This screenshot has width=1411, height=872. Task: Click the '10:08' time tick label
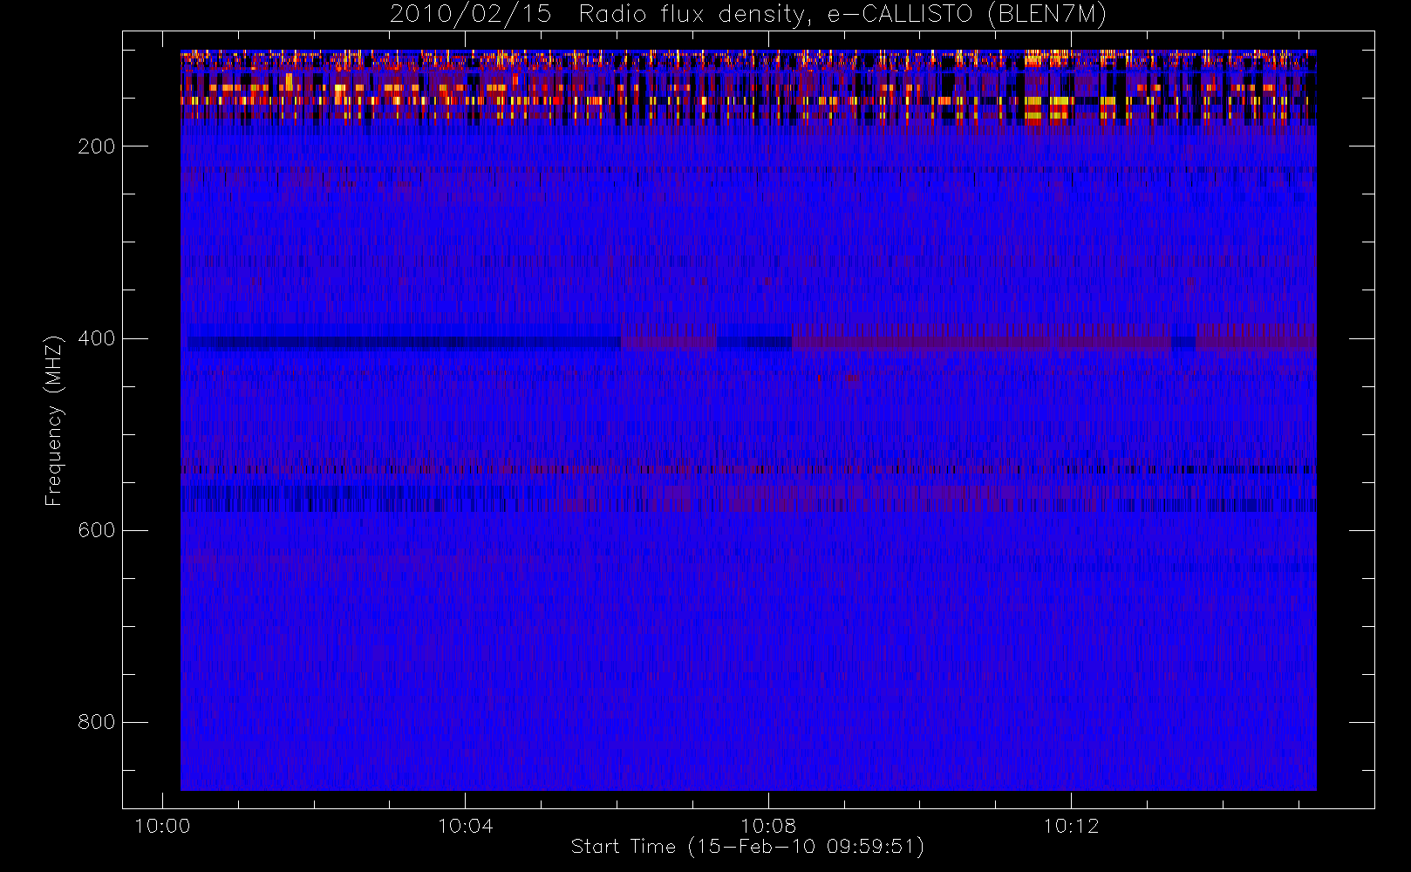click(x=768, y=826)
